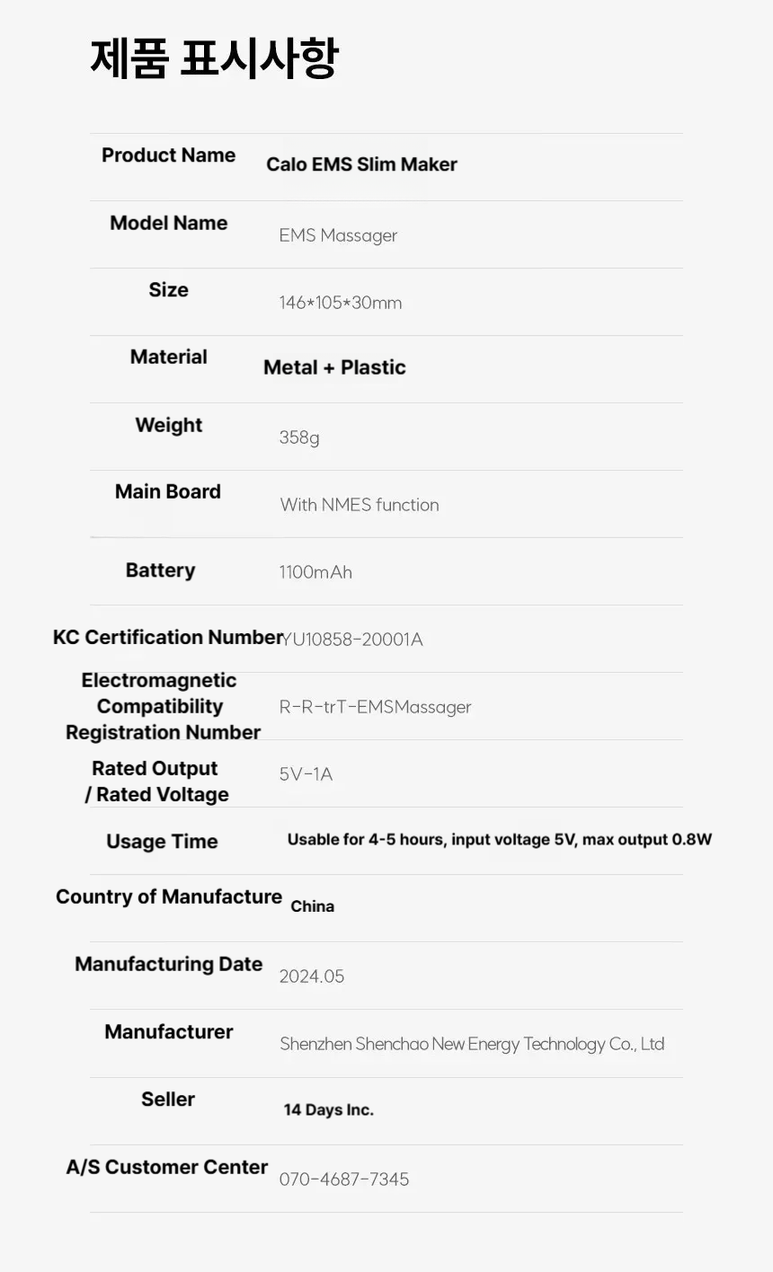
Task: Click the certification number YU10858-20001A
Action: point(352,640)
